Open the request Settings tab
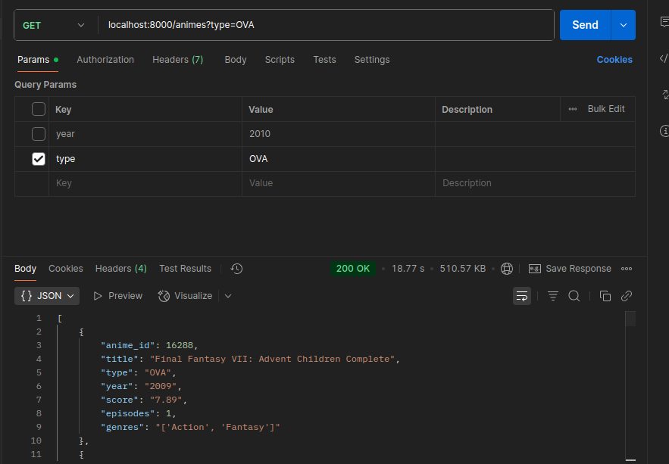This screenshot has height=464, width=669. coord(371,60)
